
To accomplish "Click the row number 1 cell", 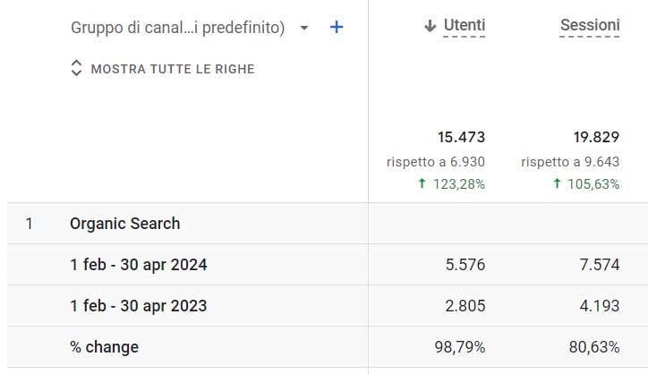I will pyautogui.click(x=30, y=224).
